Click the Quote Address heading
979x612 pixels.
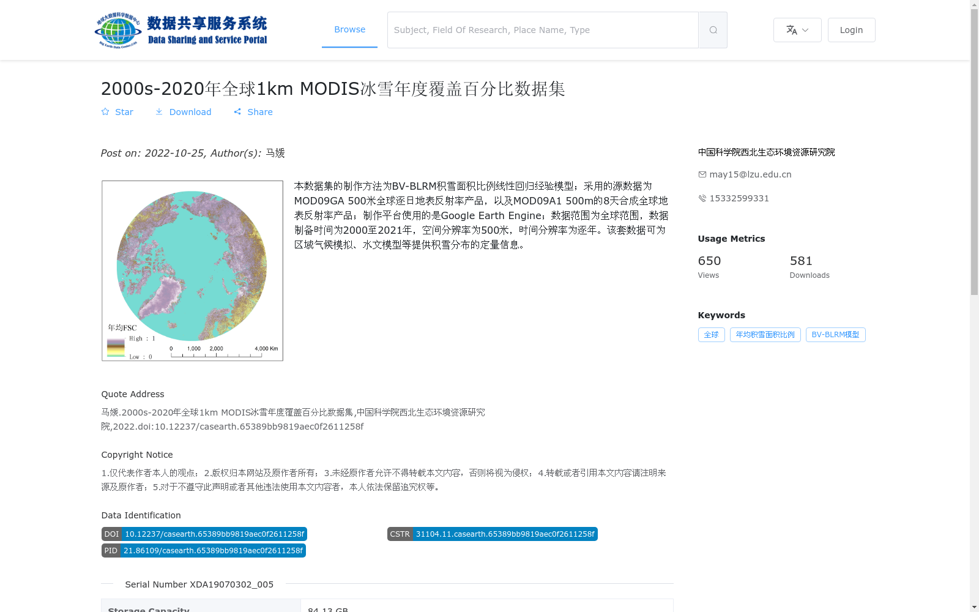[133, 394]
